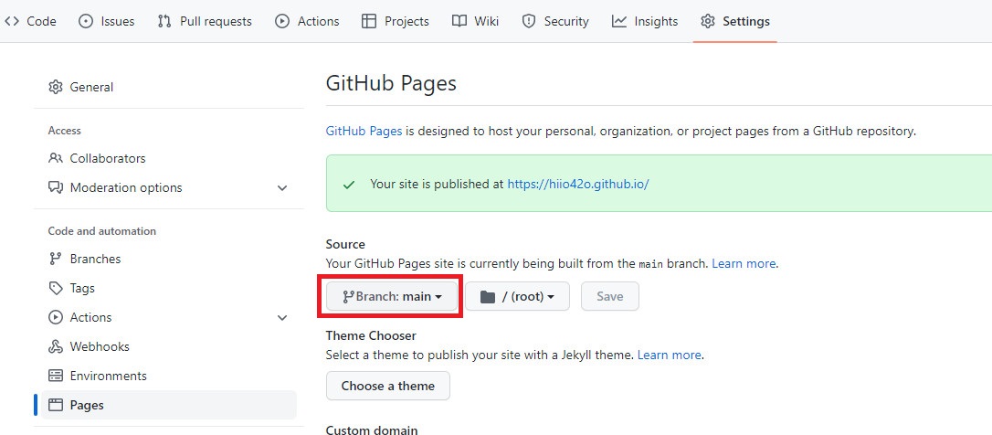Click the Code and automation section header
992x435 pixels.
[102, 231]
